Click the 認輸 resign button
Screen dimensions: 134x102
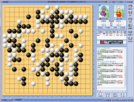(122, 96)
